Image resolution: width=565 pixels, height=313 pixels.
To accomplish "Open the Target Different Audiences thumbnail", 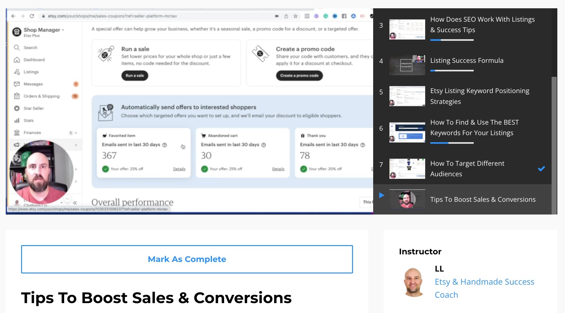I will 407,169.
